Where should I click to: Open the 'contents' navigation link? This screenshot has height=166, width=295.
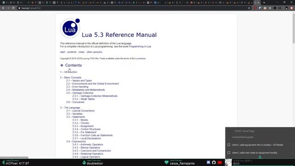(72, 52)
